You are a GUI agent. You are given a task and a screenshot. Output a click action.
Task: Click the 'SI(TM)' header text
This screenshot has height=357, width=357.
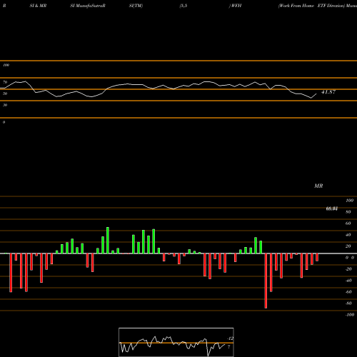136,6
